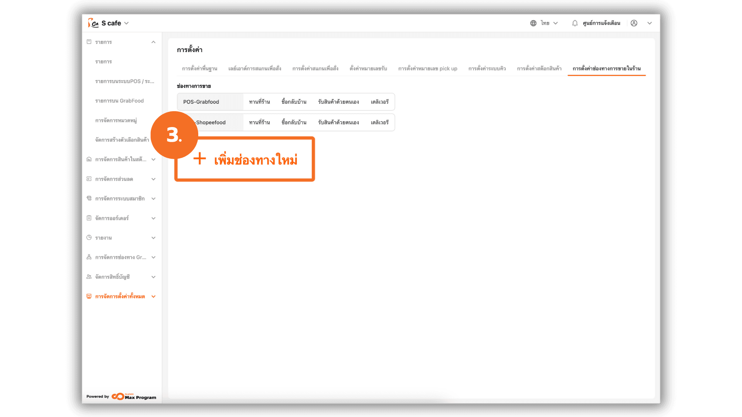Click the user account avatar icon
The image size is (742, 417).
click(634, 23)
